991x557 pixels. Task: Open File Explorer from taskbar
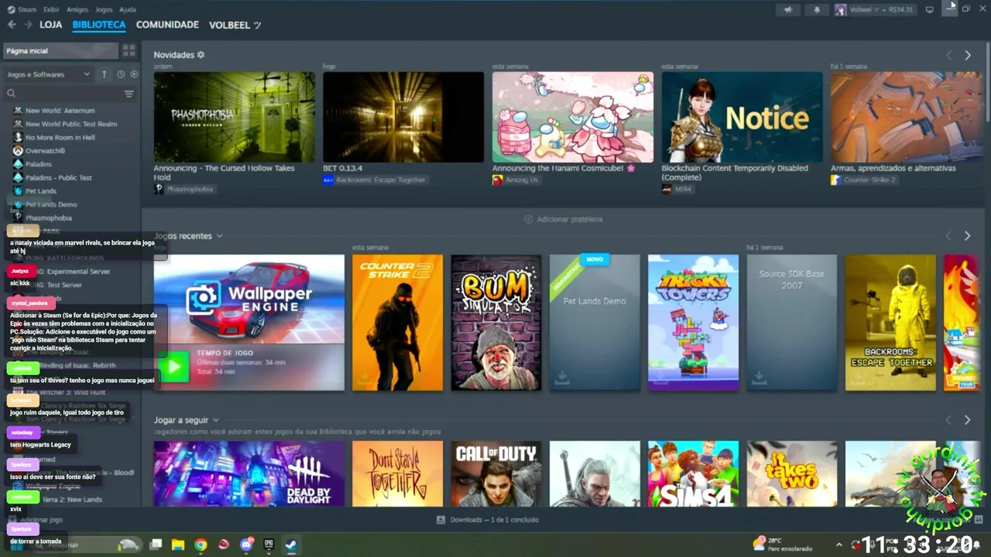(x=178, y=545)
